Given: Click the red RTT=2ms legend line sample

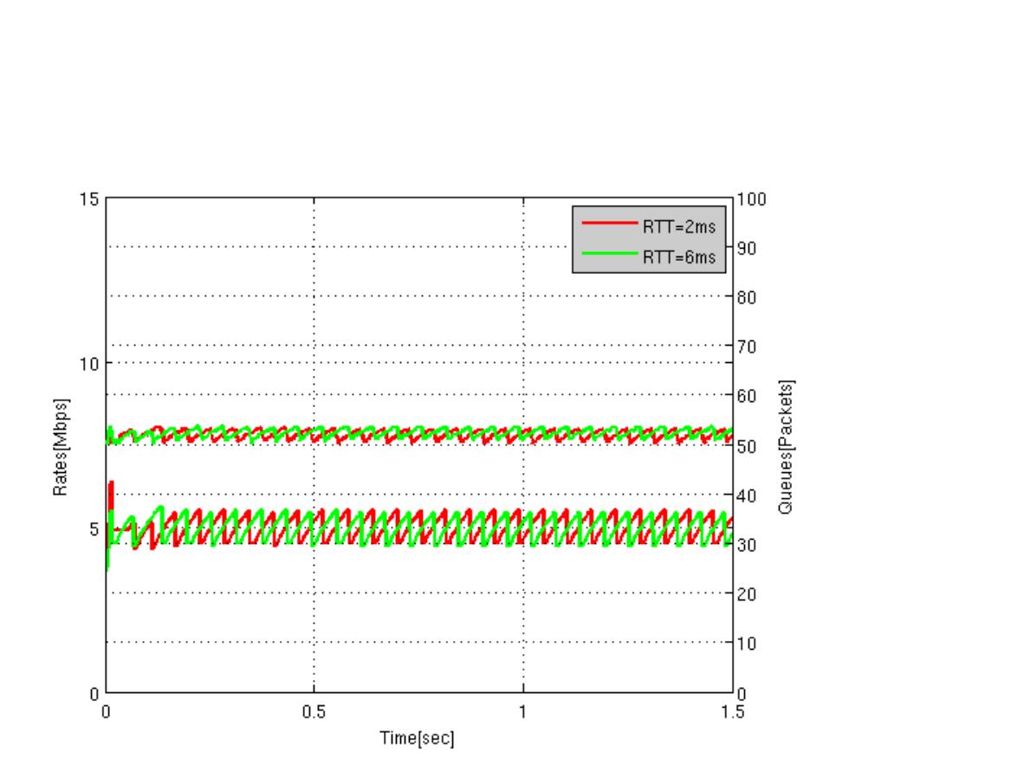Looking at the screenshot, I should click(x=609, y=223).
